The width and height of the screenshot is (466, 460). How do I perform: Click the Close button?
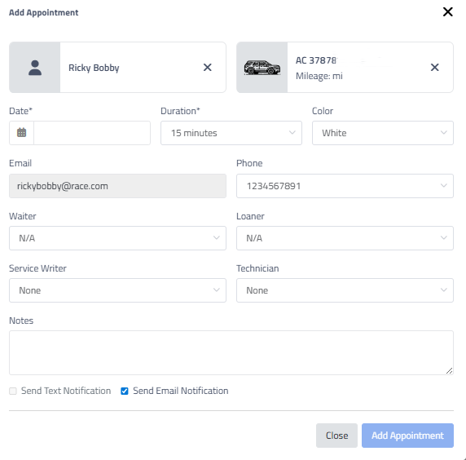click(x=336, y=436)
